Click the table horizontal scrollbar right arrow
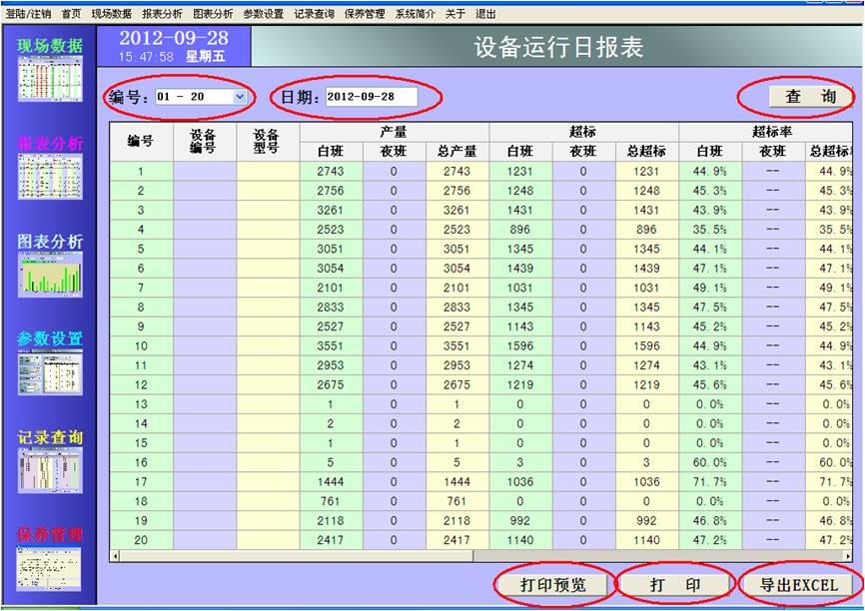865x611 pixels. click(848, 555)
